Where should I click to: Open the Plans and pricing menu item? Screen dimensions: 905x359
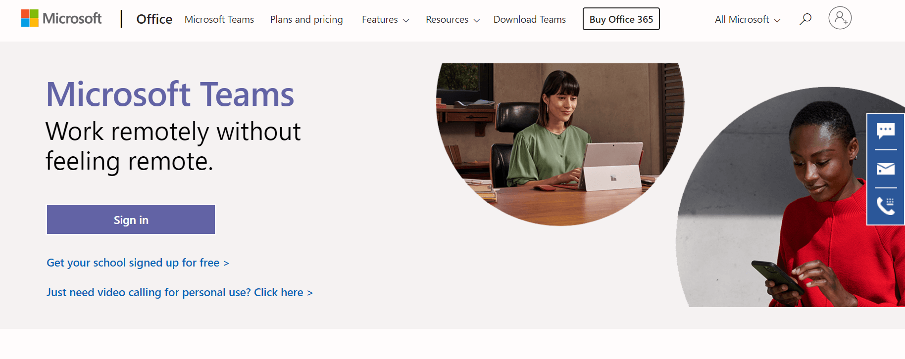[306, 20]
